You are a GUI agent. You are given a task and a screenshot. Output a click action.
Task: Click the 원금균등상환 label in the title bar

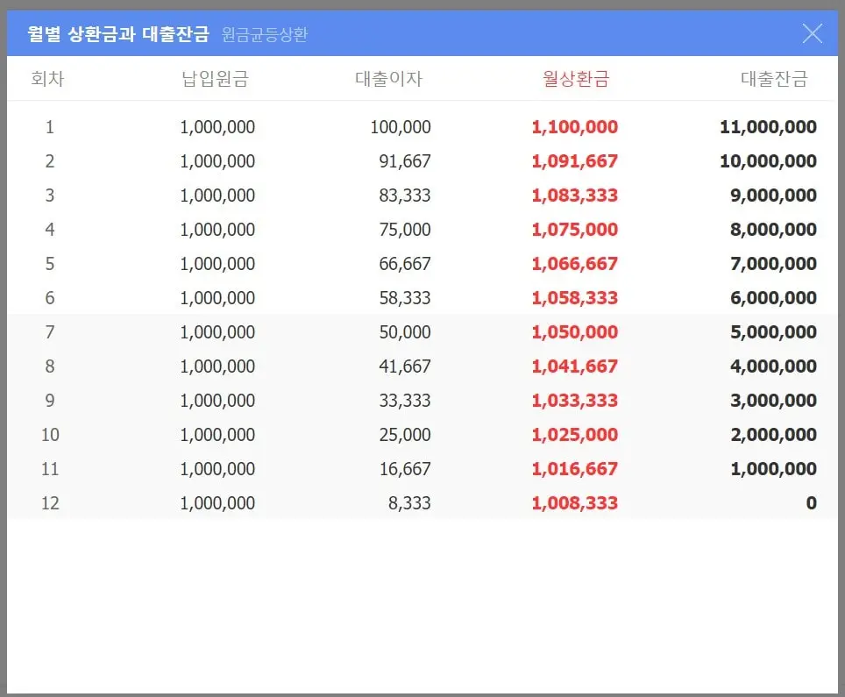266,36
